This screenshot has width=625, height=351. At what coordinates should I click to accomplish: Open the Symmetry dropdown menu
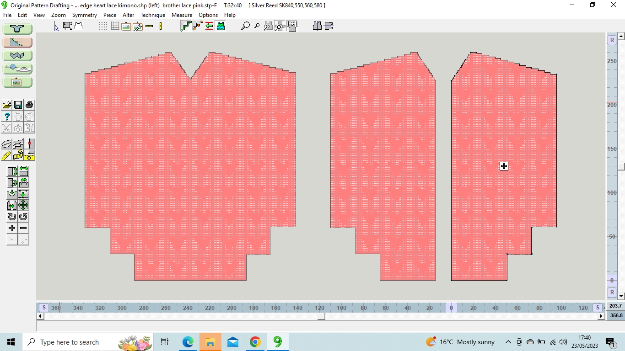coord(84,15)
